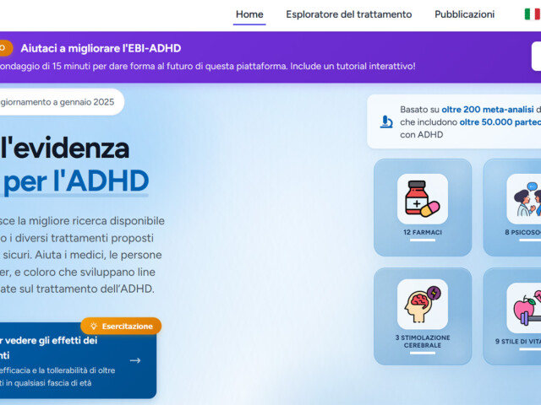Click the psychosocial conversation icon card
The height and width of the screenshot is (405, 541).
click(x=512, y=208)
